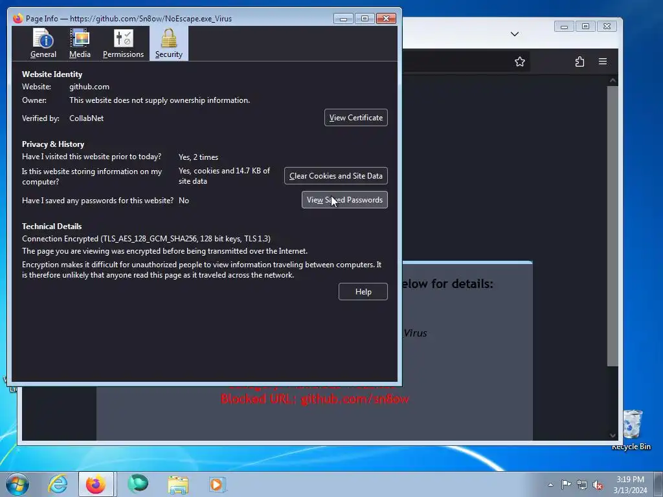Minimize the Page Info window
The height and width of the screenshot is (497, 663).
(343, 19)
